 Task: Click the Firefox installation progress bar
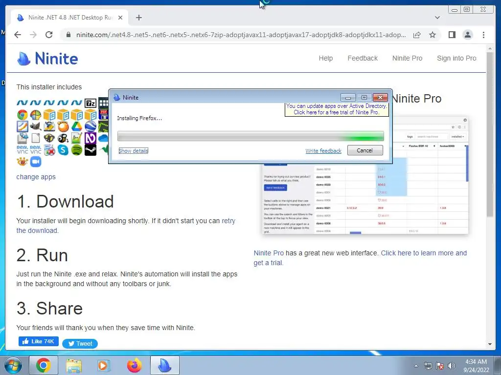(250, 136)
